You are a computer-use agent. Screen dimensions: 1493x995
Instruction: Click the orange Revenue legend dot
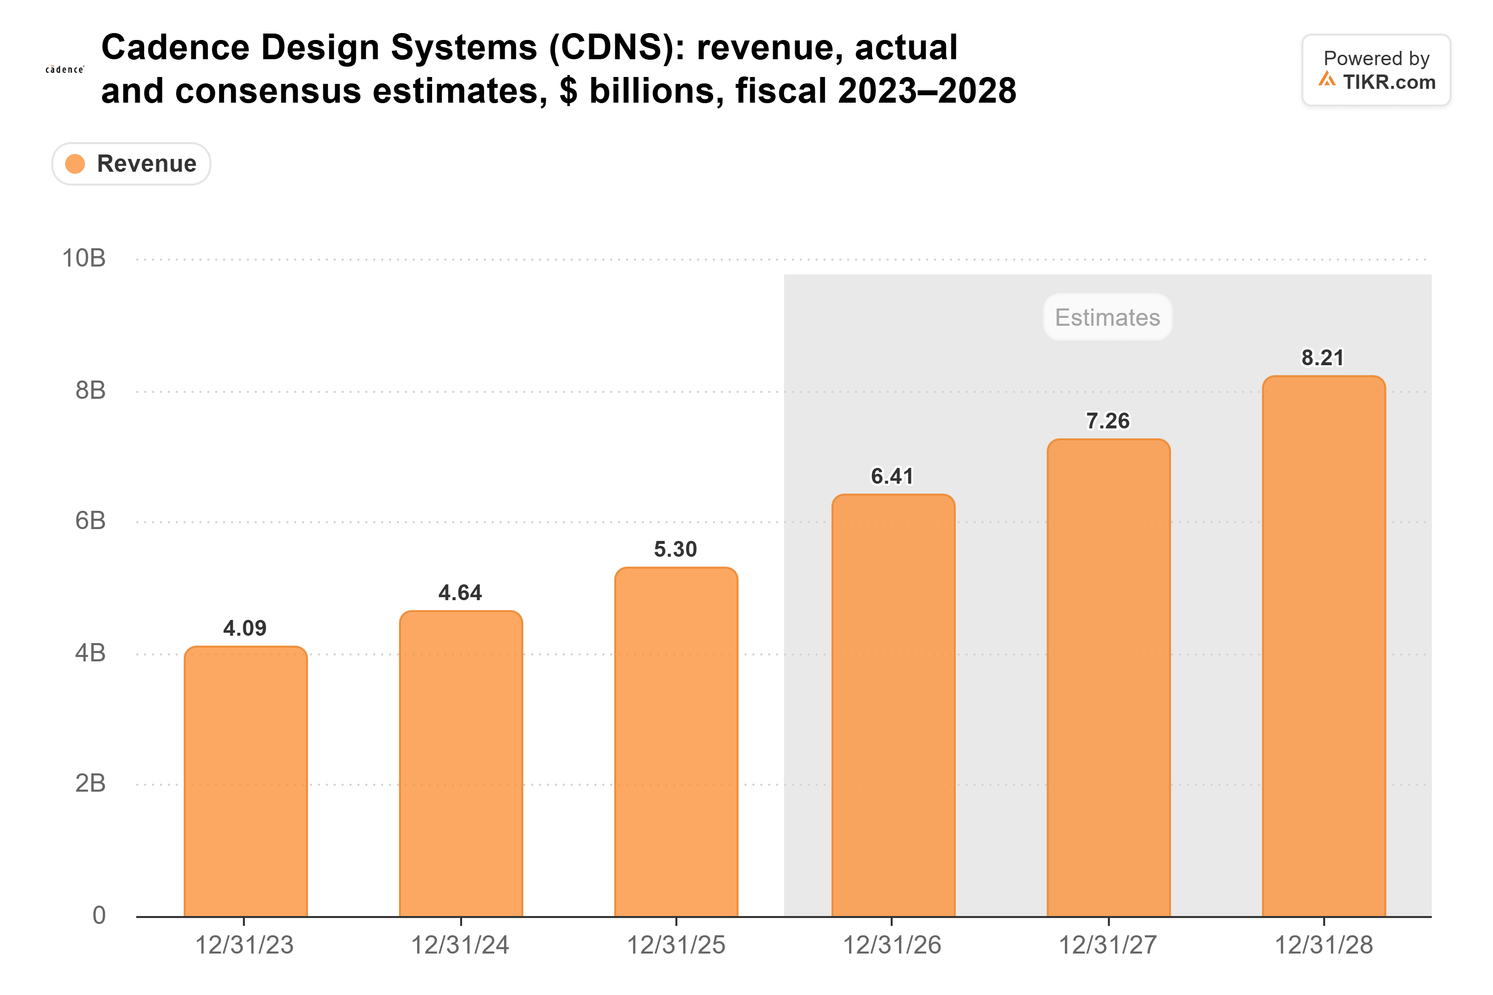click(x=76, y=164)
